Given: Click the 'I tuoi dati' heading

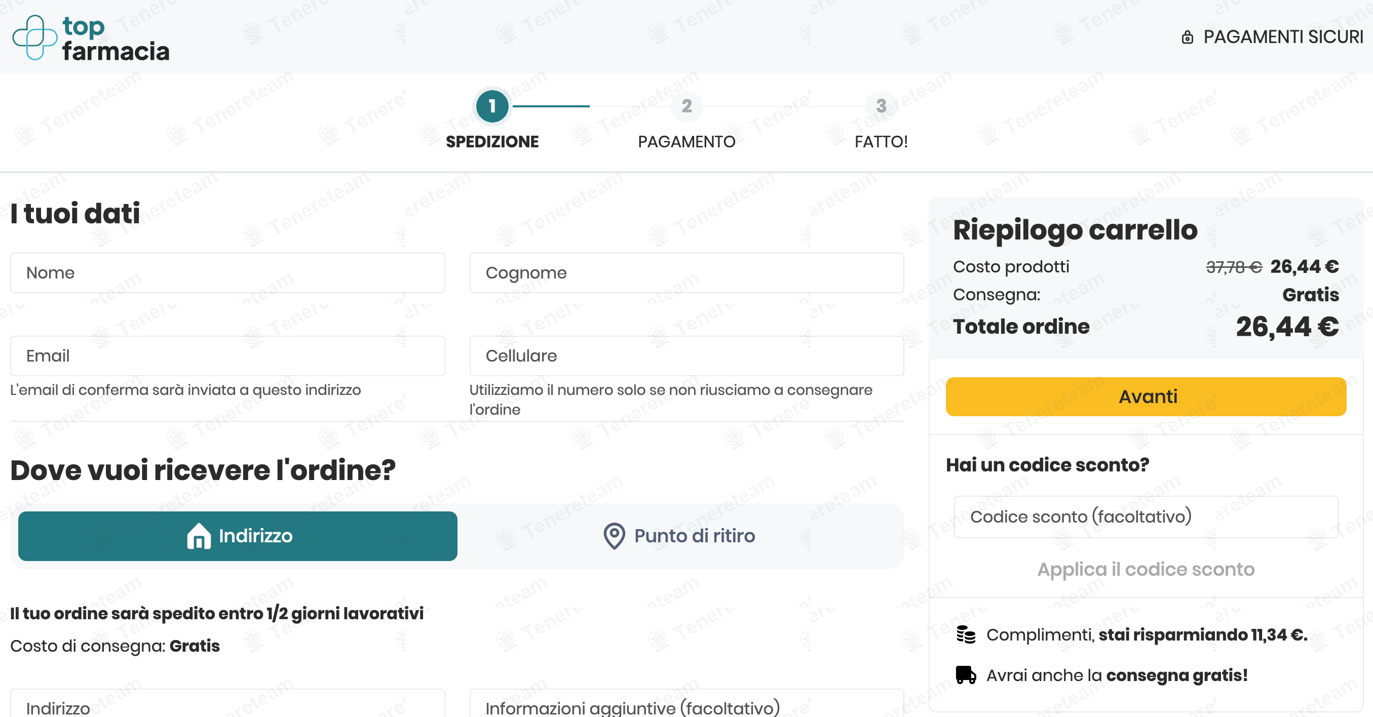Looking at the screenshot, I should 75,214.
